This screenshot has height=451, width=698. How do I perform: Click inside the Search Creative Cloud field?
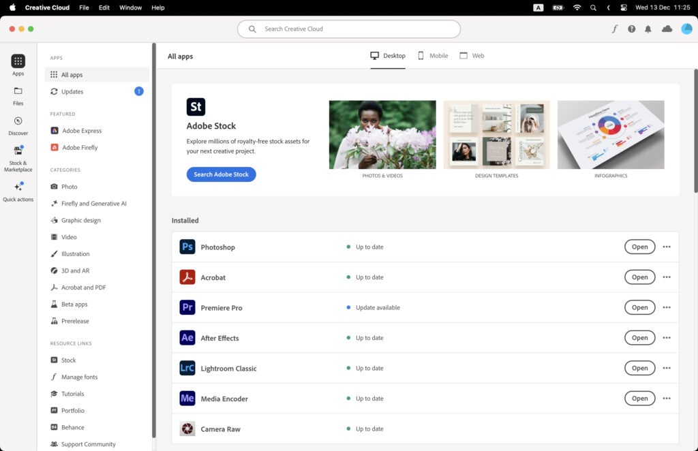click(348, 29)
